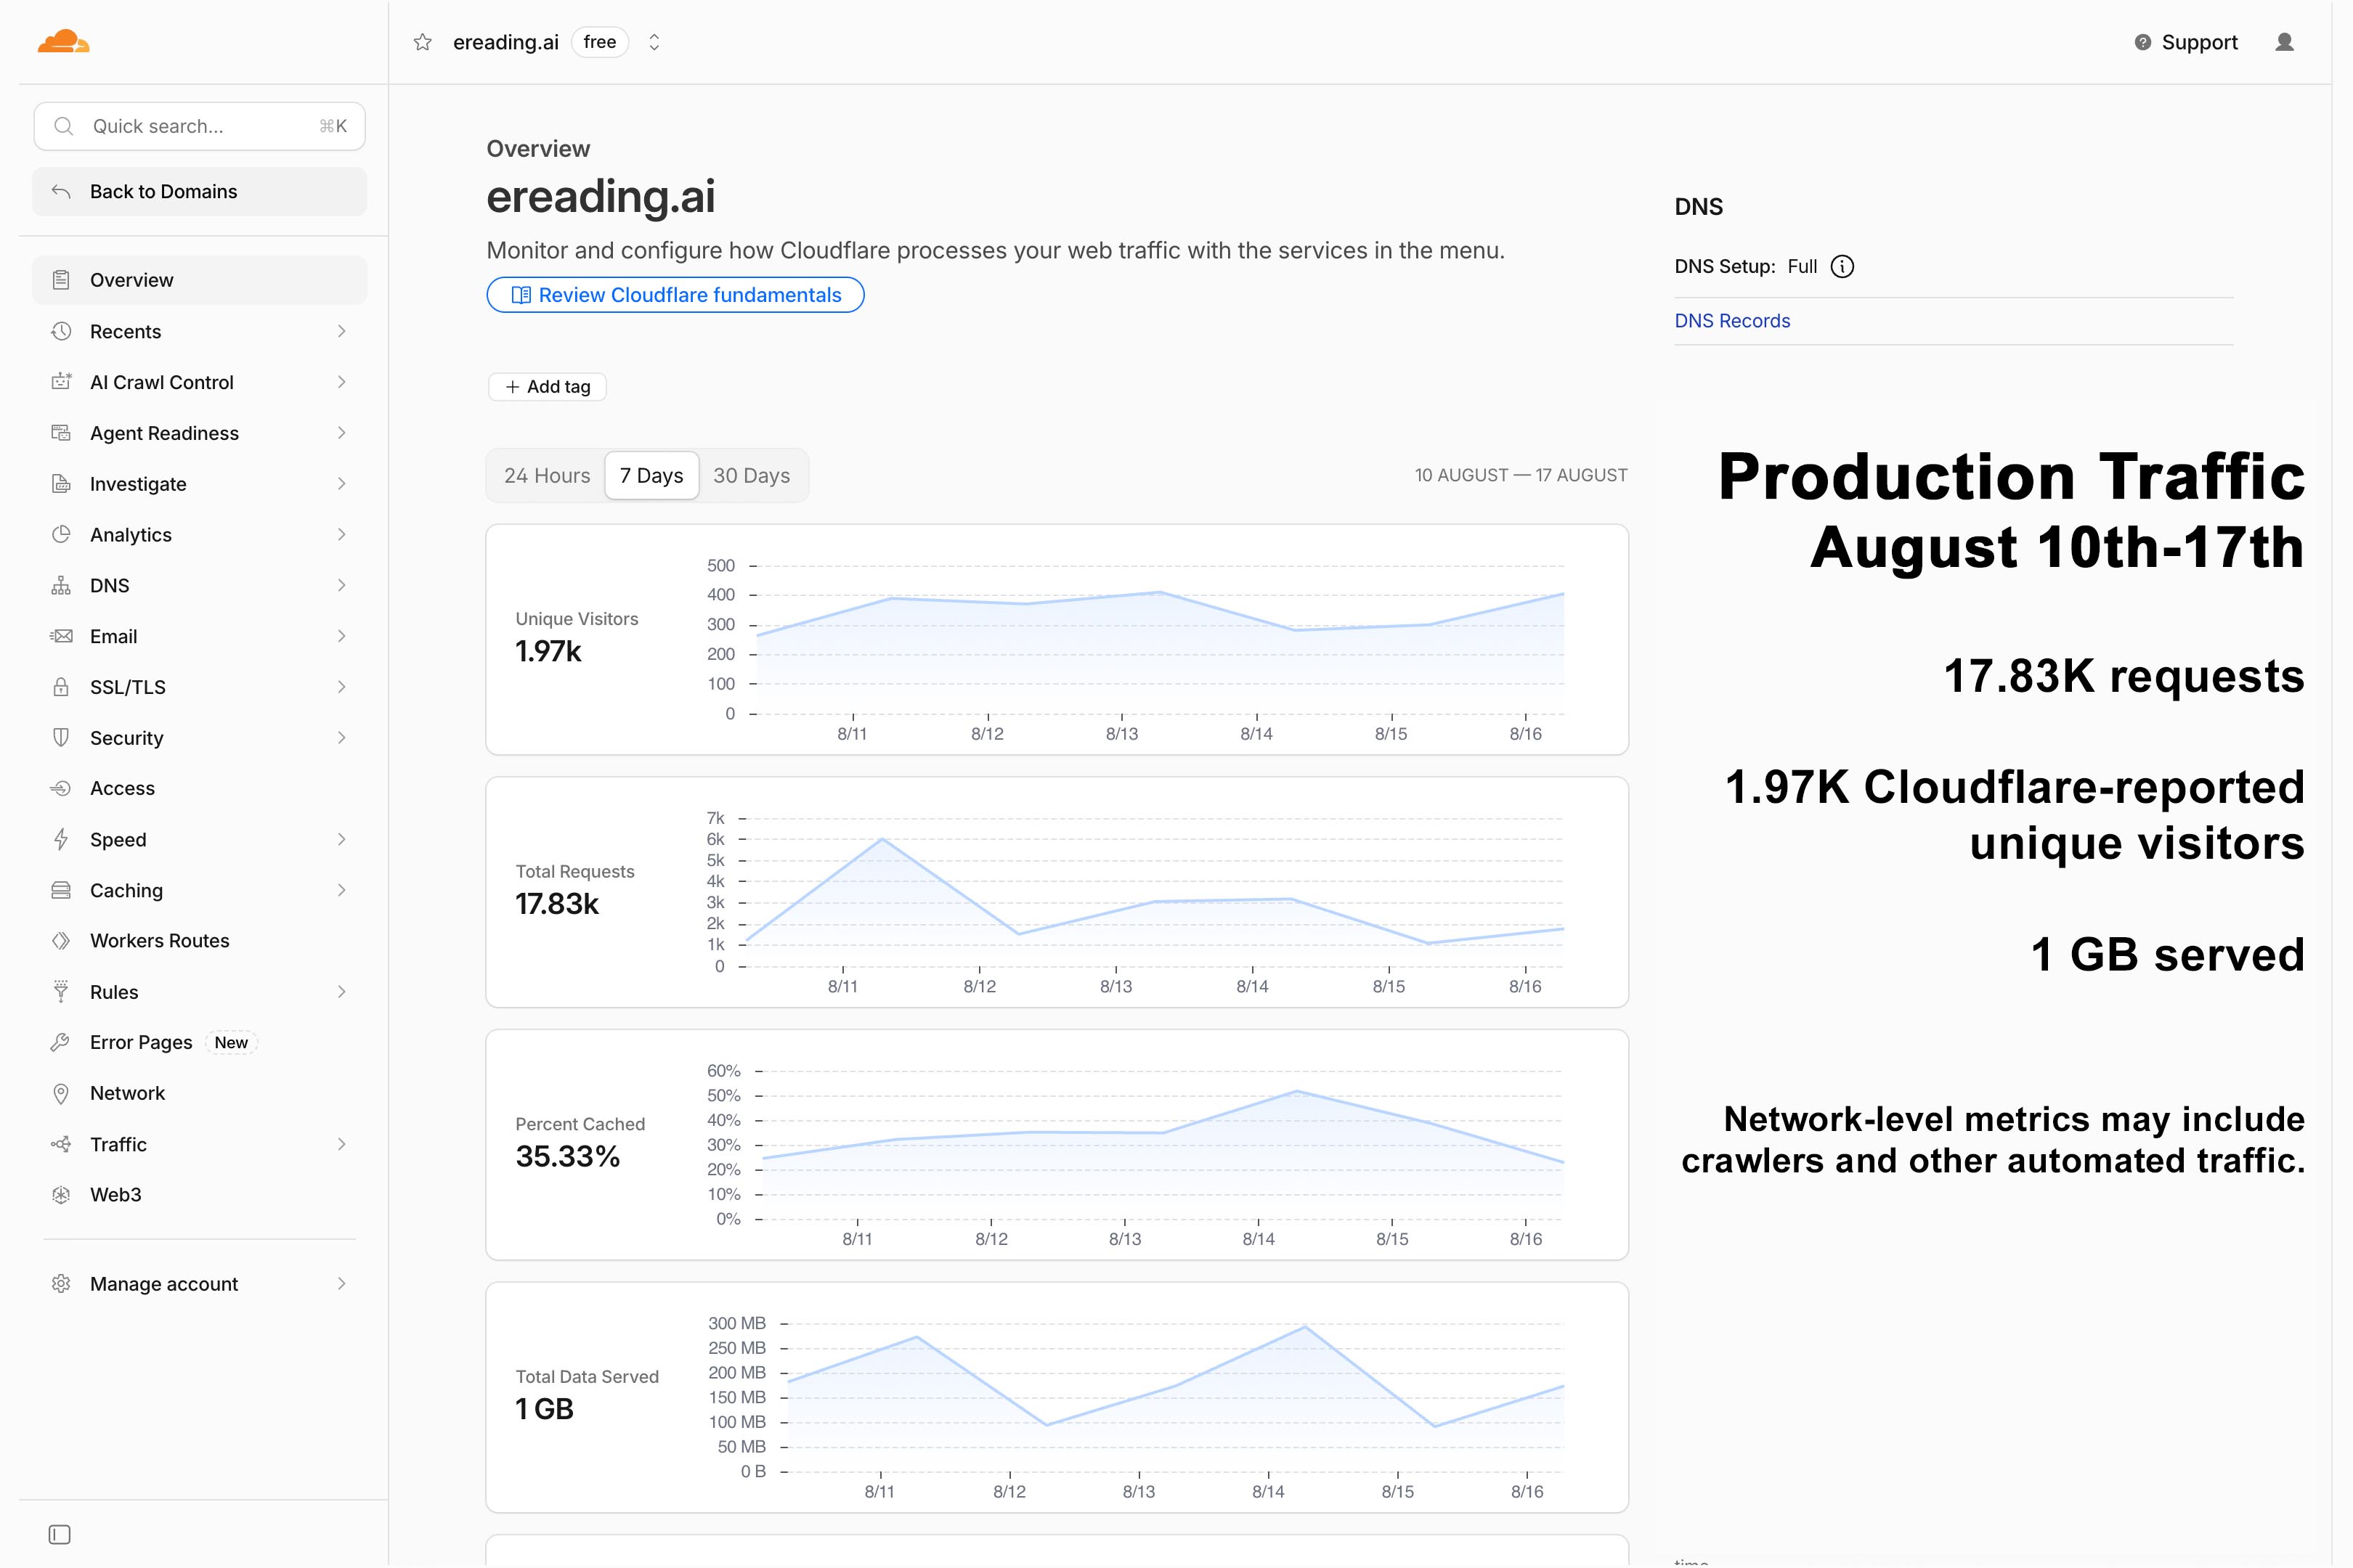This screenshot has height=1568, width=2353.
Task: Click the Workers Routes icon
Action: click(x=61, y=941)
